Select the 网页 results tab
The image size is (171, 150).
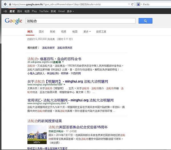tap(30, 32)
